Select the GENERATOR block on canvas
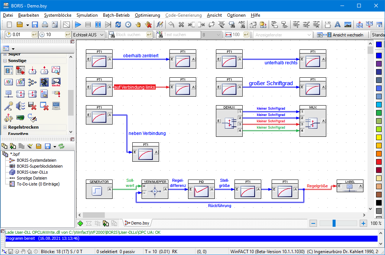This screenshot has height=255, width=385. [99, 189]
